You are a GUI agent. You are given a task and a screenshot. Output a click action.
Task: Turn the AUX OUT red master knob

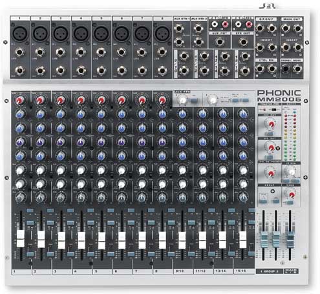coord(271,124)
